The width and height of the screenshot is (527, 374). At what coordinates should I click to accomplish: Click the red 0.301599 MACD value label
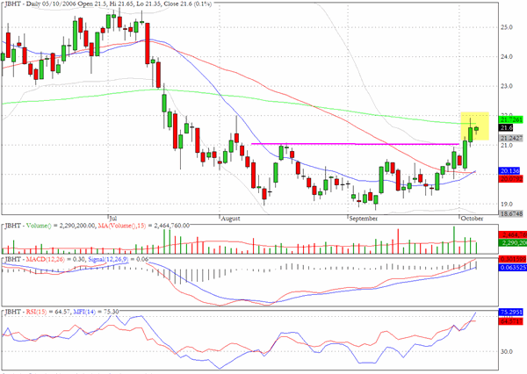(x=513, y=259)
